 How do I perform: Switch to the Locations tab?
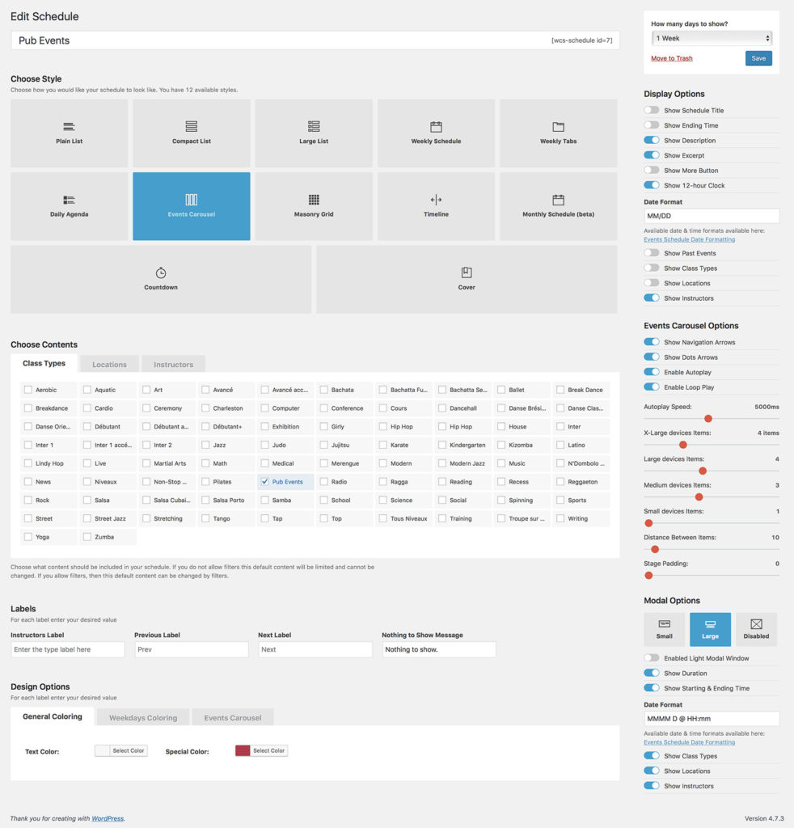point(109,365)
